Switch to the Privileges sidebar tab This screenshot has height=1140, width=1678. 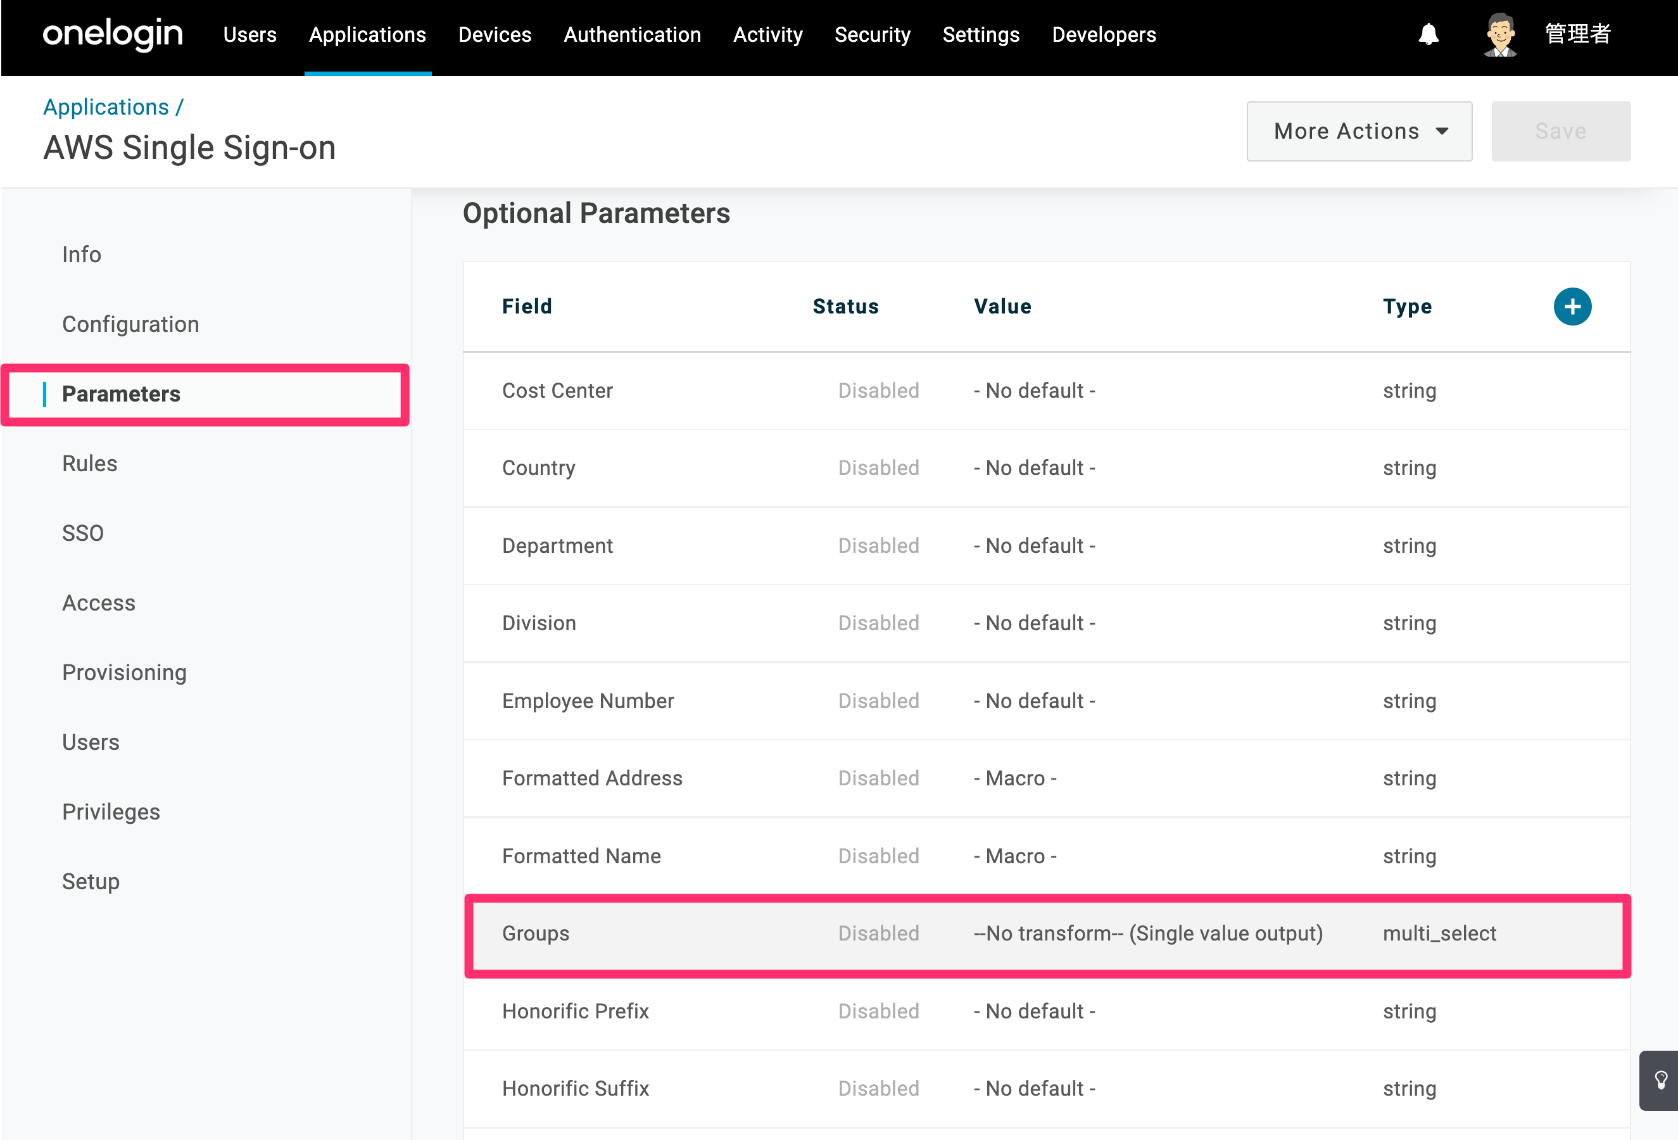pos(111,811)
